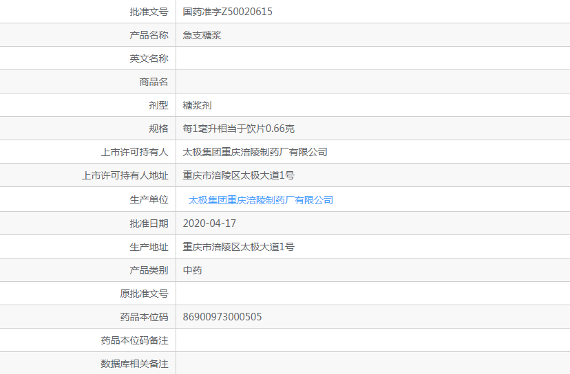The height and width of the screenshot is (374, 570).
Task: Click the 产品名称 row label
Action: pyautogui.click(x=149, y=35)
